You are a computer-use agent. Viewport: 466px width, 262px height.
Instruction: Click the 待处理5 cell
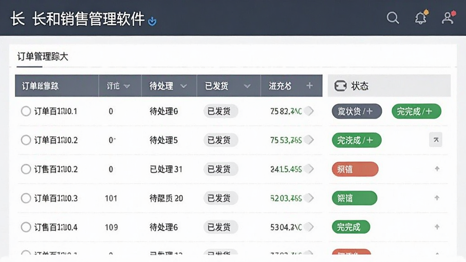(x=163, y=140)
